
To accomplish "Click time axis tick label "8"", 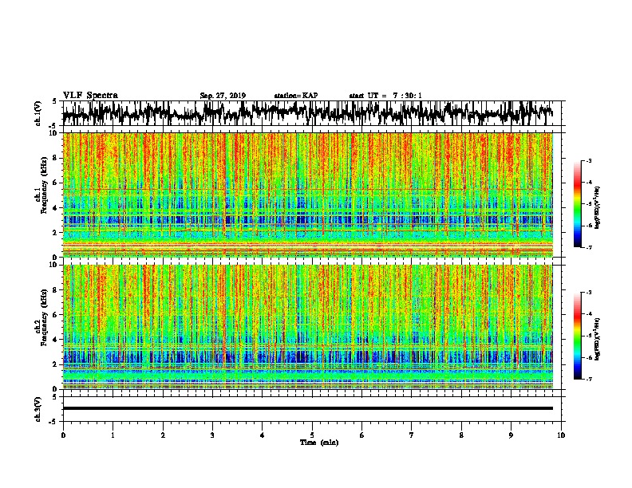I will pos(461,435).
